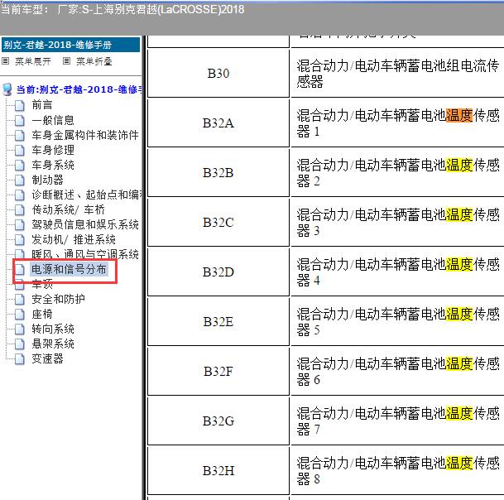Click the page icon beside 变速器
Image resolution: width=504 pixels, height=500 pixels.
pos(20,358)
